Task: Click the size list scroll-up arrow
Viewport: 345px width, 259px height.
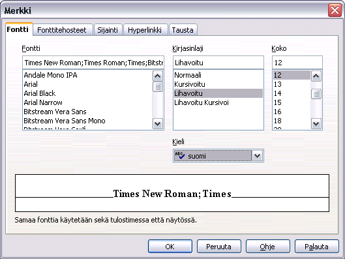Action: [316, 76]
